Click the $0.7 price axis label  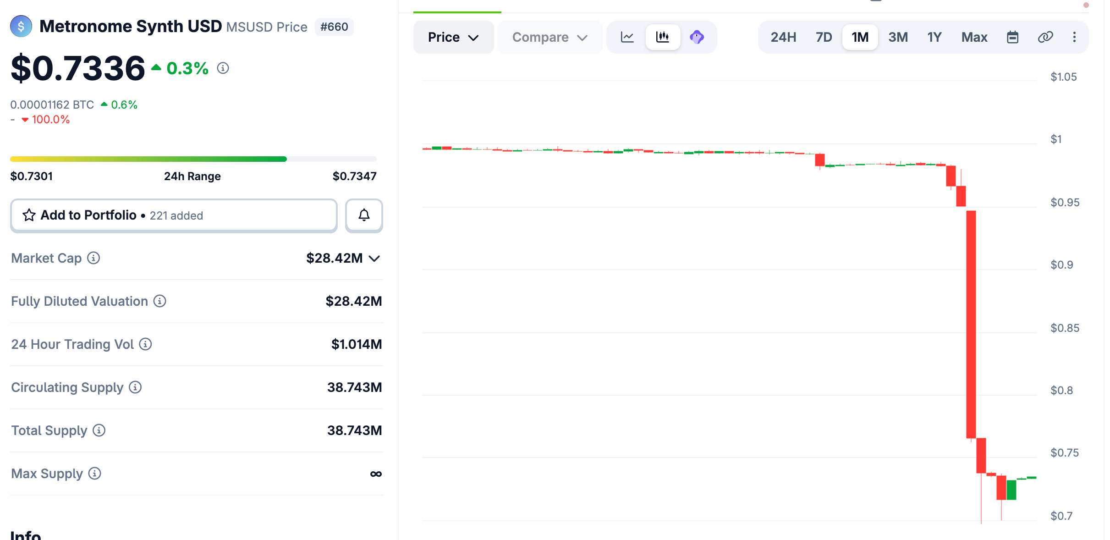coord(1061,516)
